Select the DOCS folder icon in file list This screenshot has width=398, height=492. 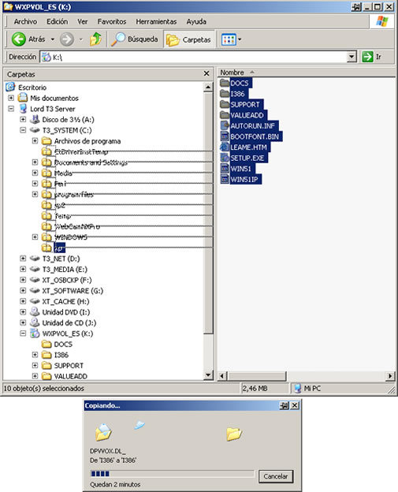[225, 83]
